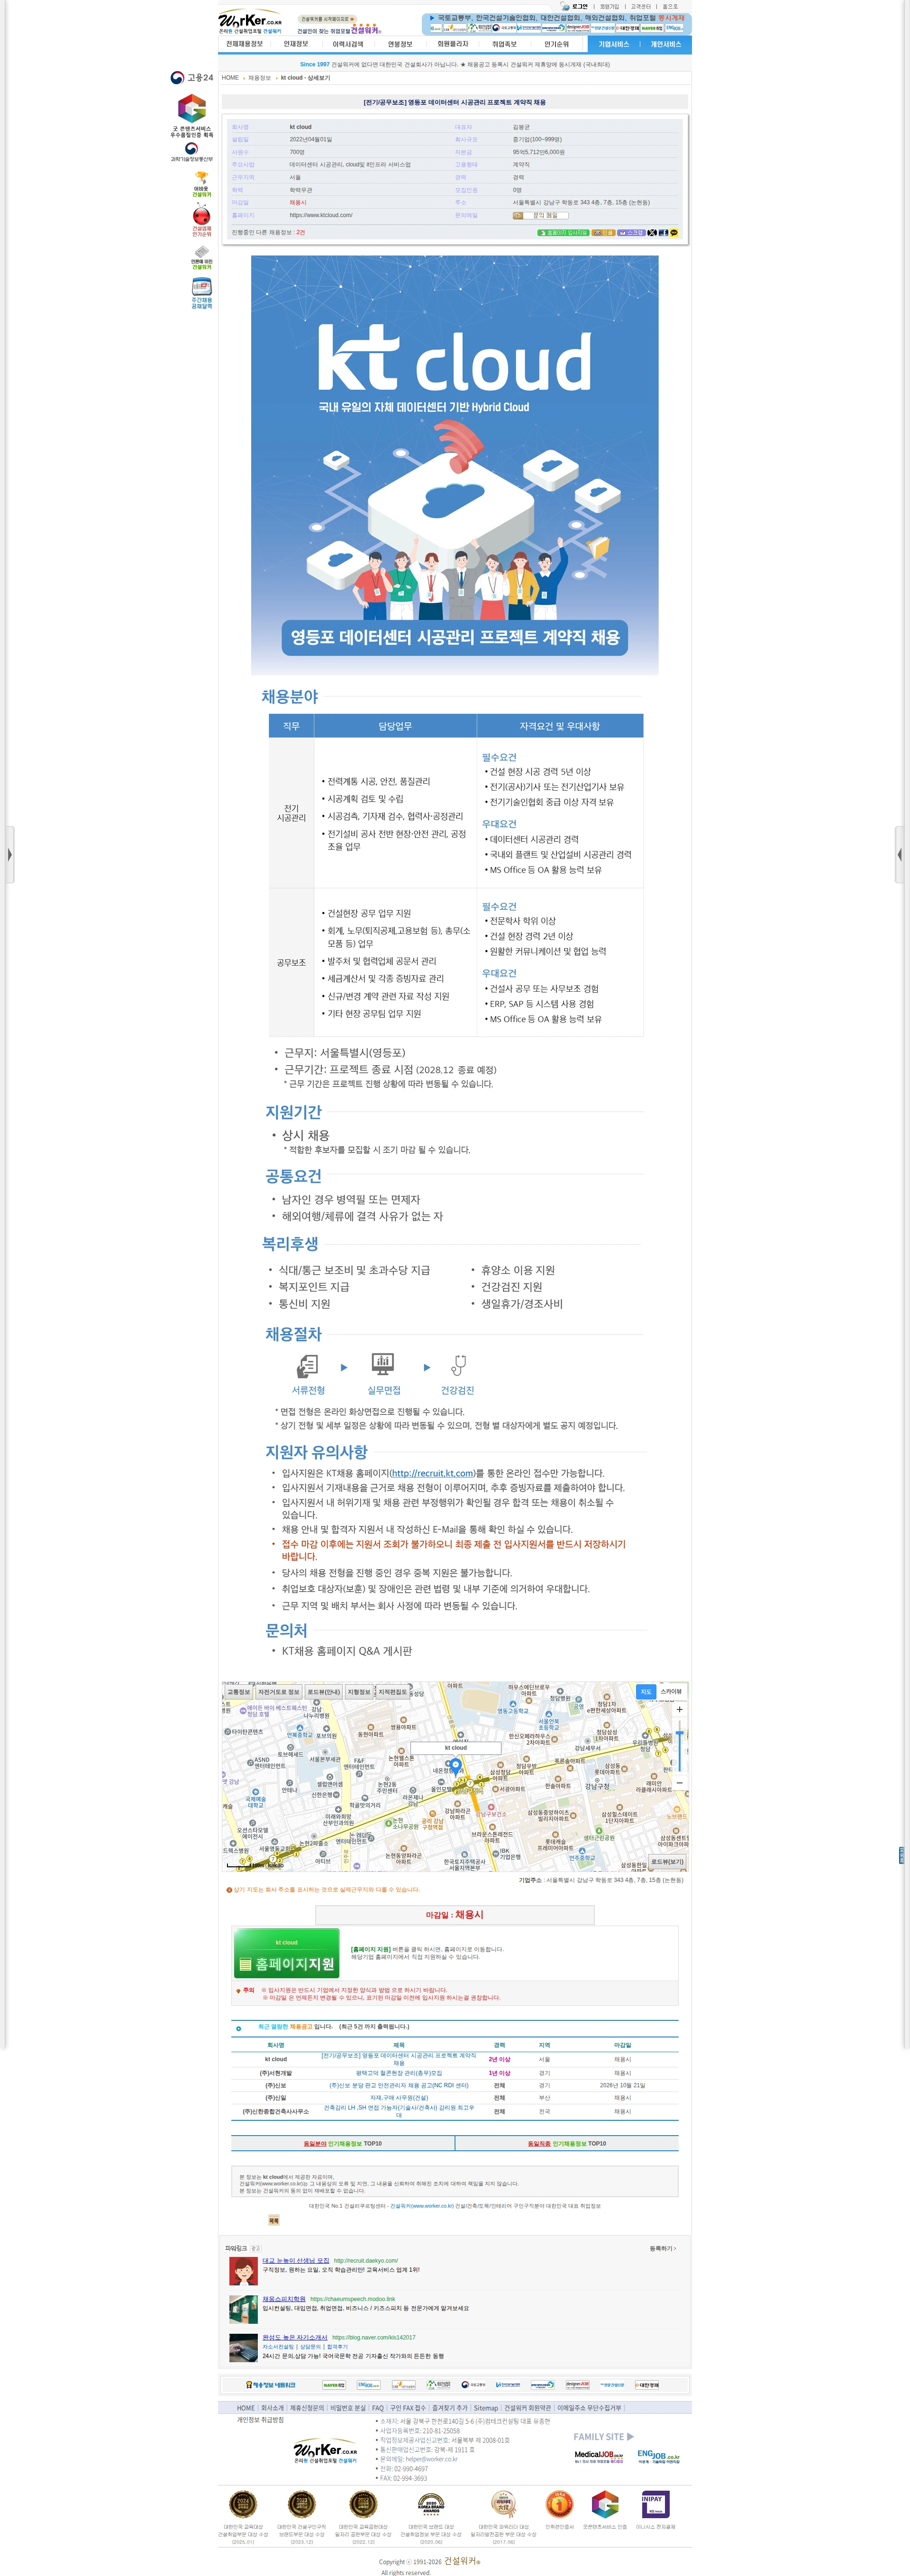Viewport: 910px width, 2576px height.
Task: Open the 인재정보 menu
Action: pyautogui.click(x=296, y=44)
